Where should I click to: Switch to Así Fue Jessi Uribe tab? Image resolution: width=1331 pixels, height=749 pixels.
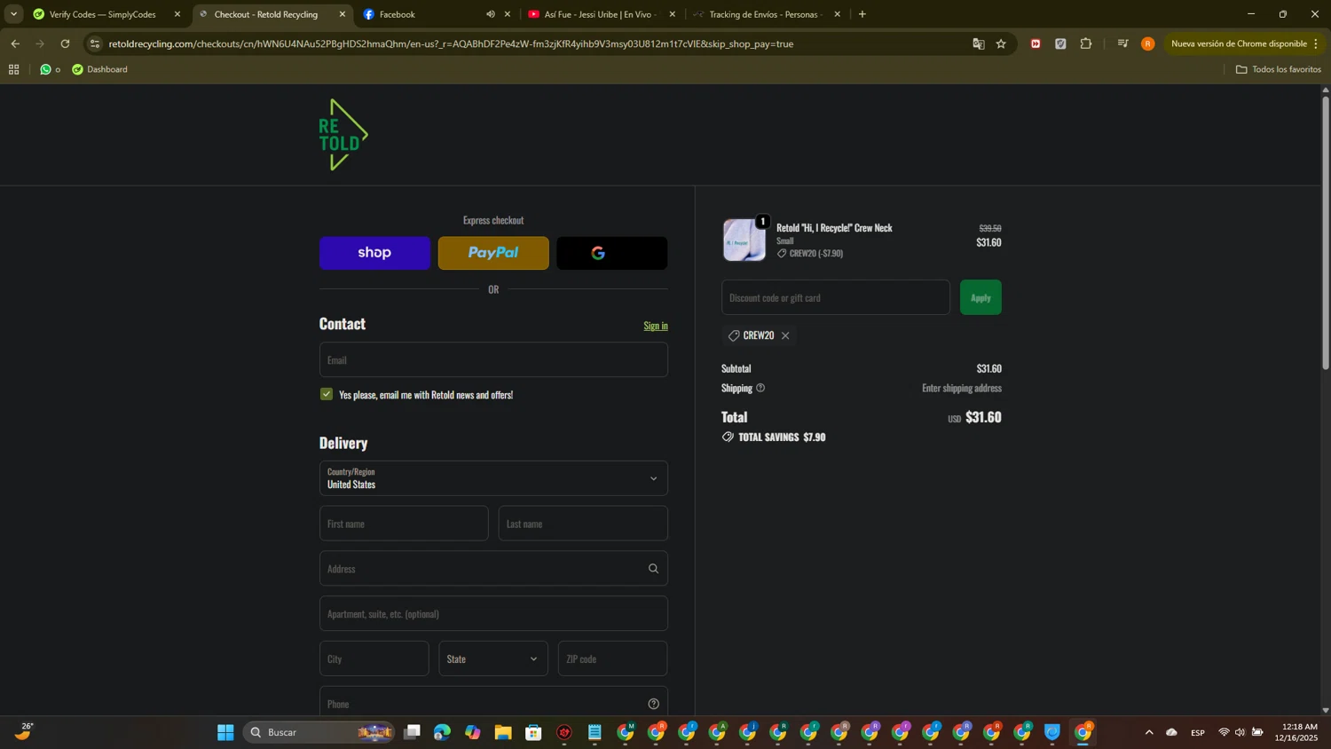tap(598, 14)
